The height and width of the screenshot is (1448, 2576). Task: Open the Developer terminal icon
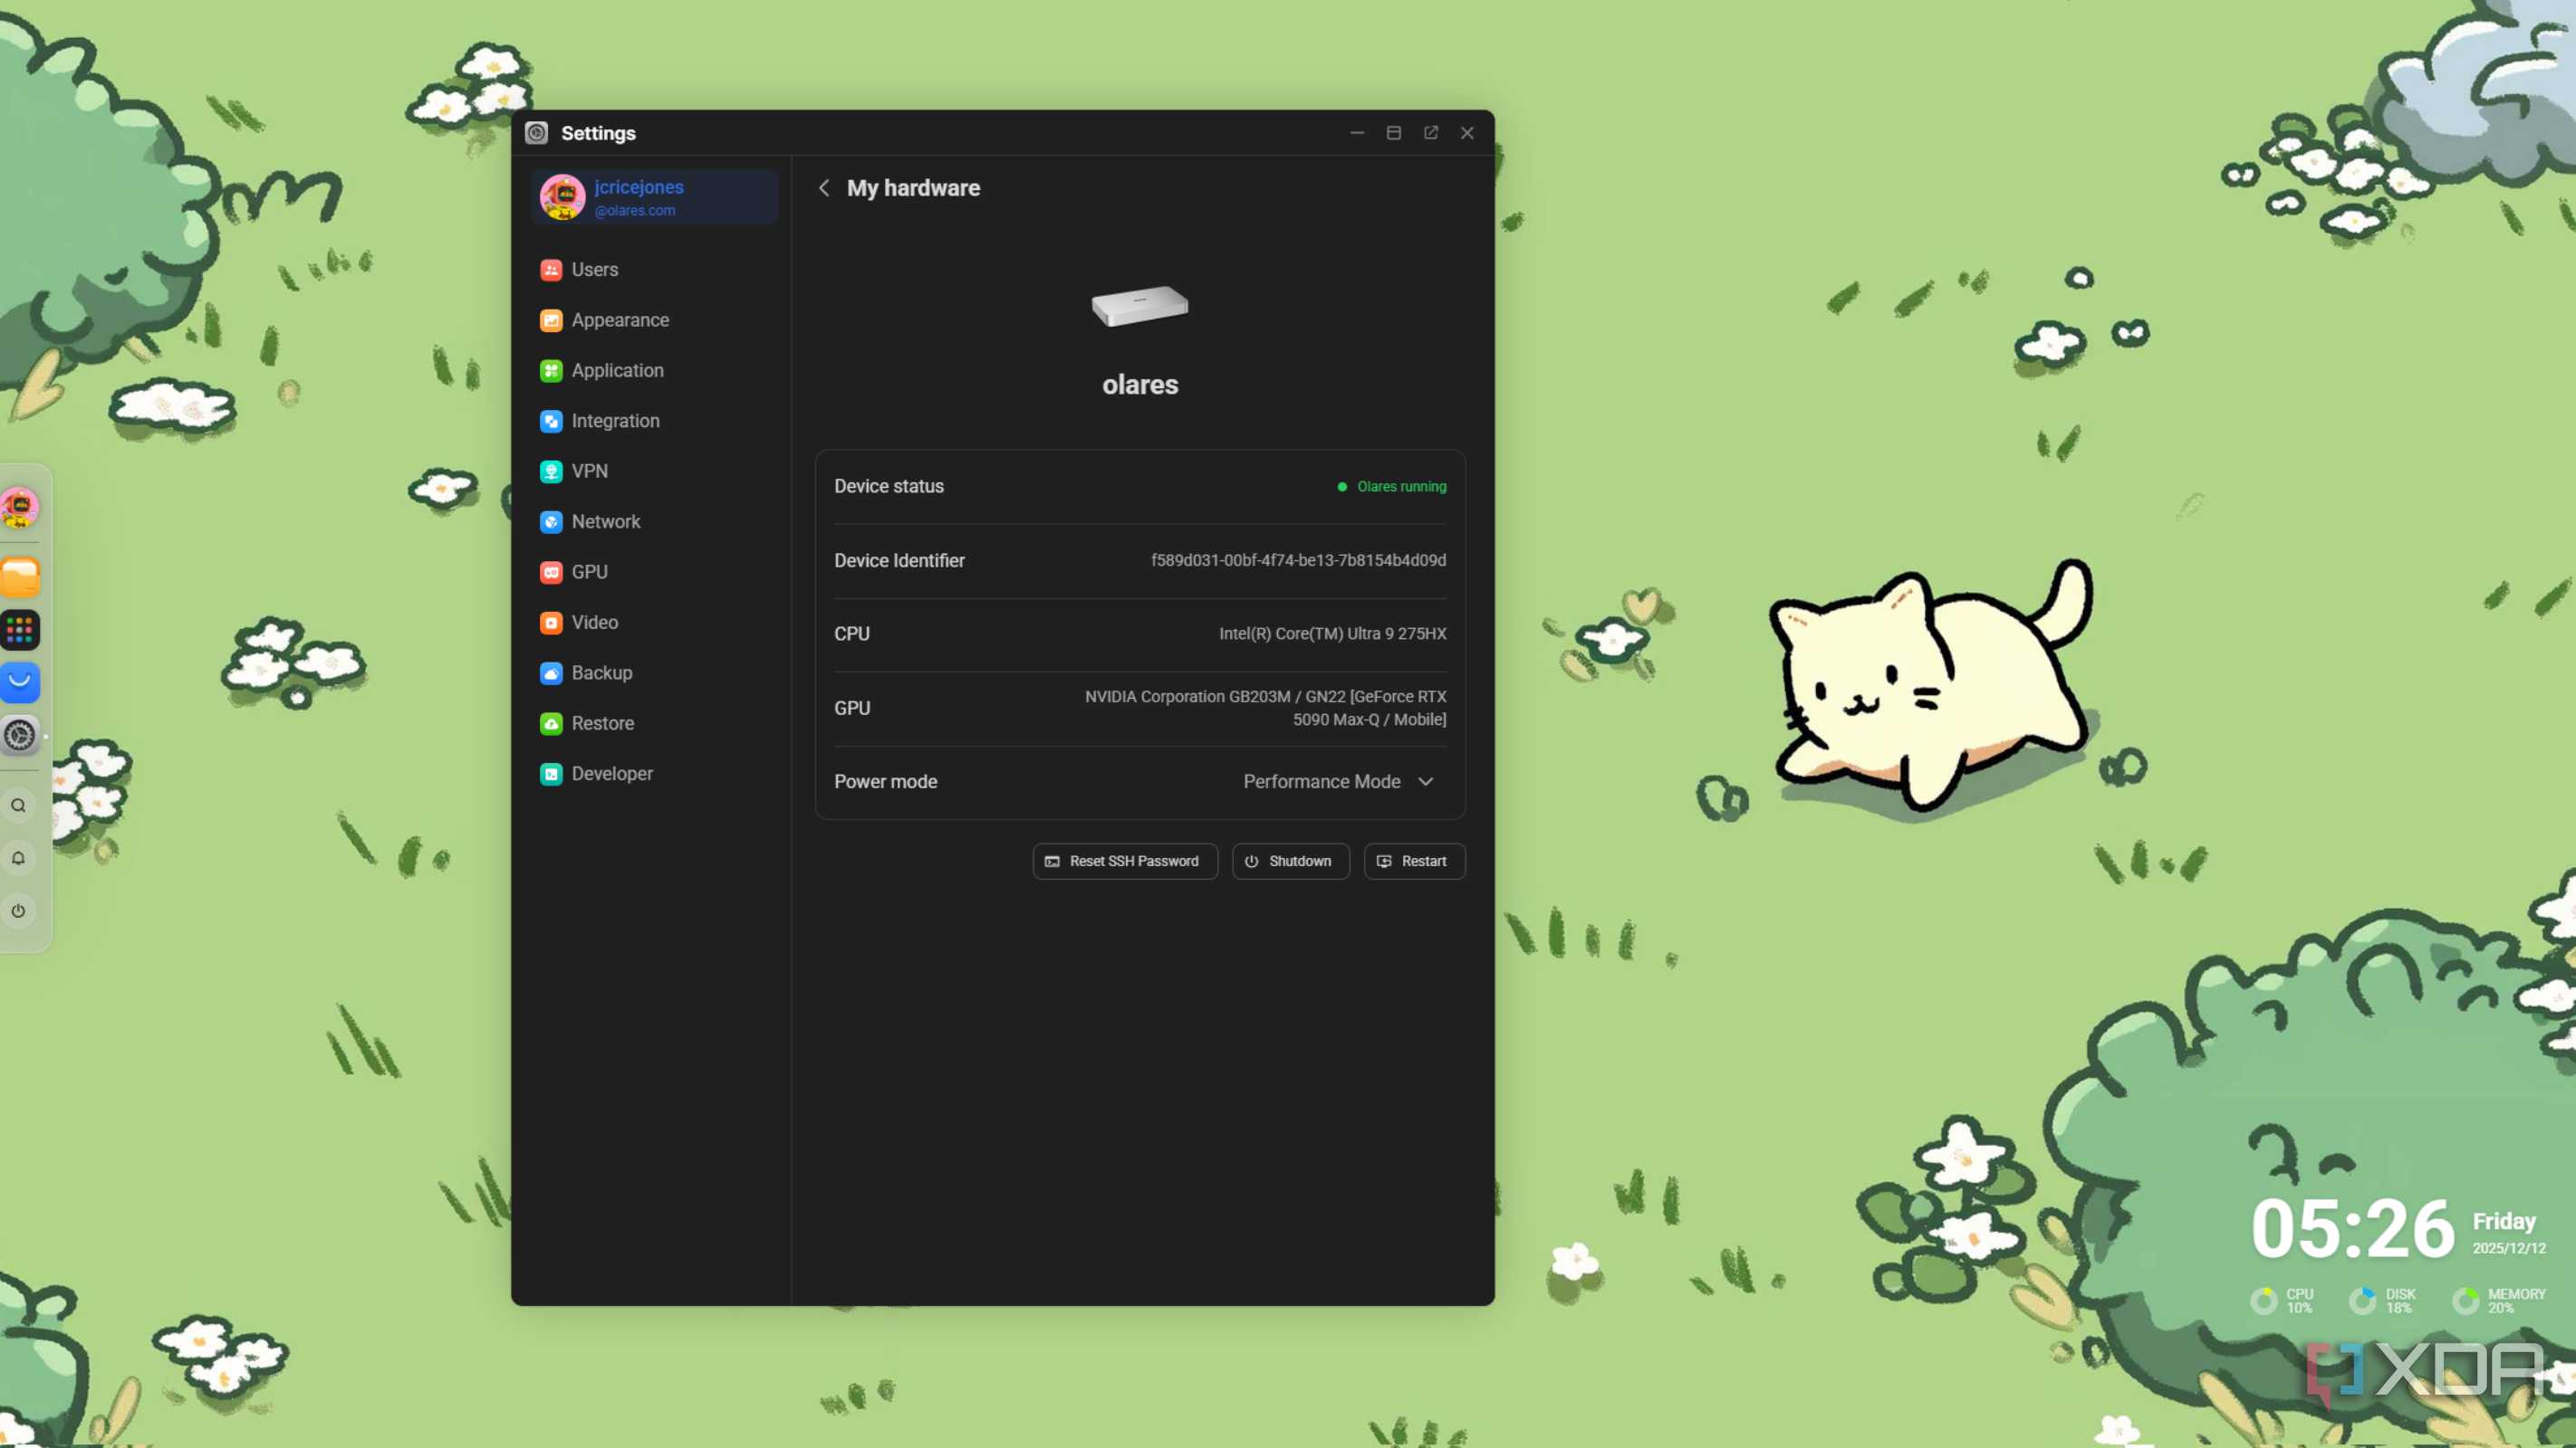(551, 775)
